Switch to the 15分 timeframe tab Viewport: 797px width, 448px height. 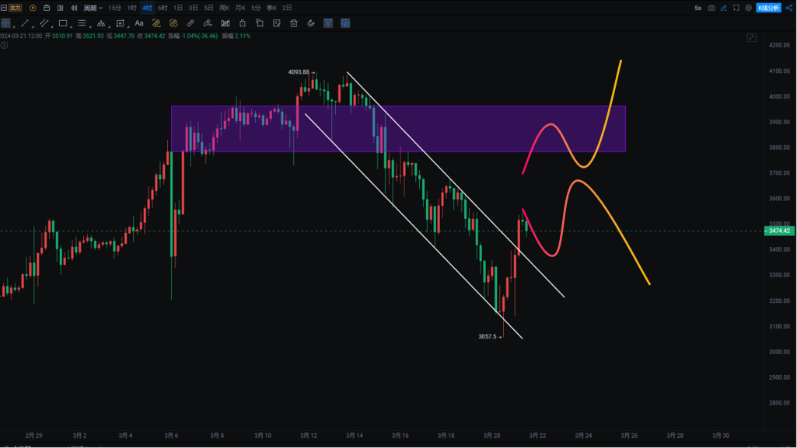pos(114,8)
